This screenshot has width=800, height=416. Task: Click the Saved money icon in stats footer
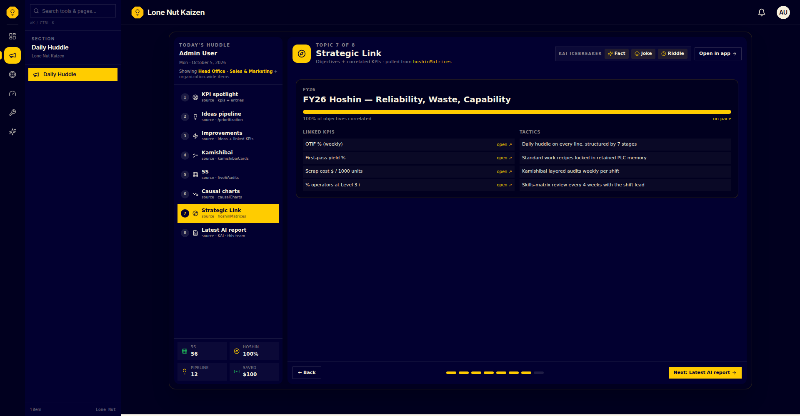click(237, 371)
